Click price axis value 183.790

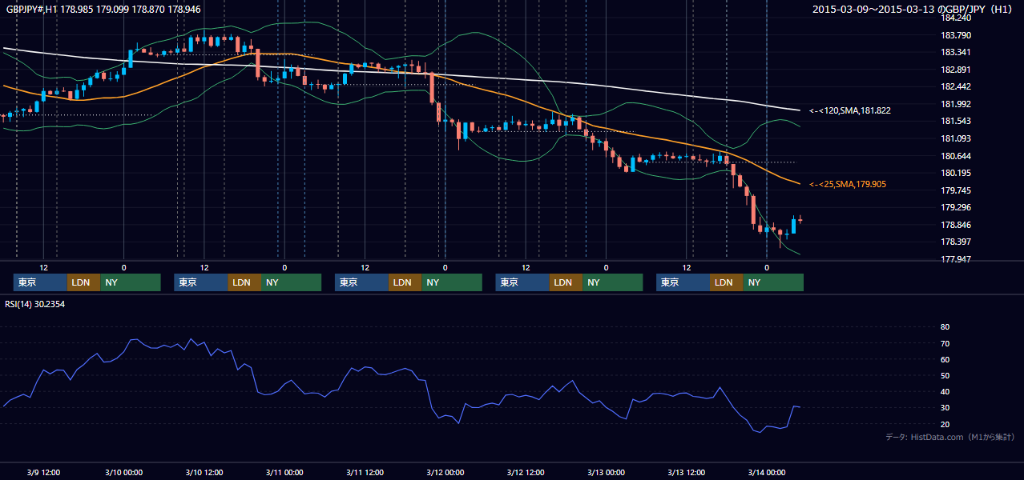click(x=956, y=35)
